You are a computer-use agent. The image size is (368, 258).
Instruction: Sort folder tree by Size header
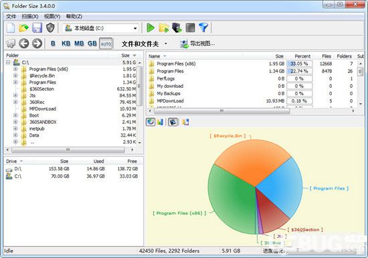click(x=125, y=56)
